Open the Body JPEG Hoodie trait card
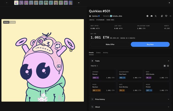 click(157, 75)
